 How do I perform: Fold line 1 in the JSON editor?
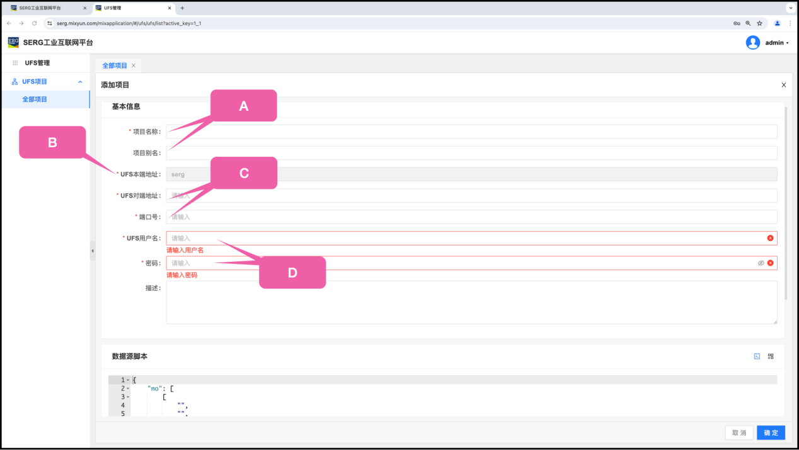[x=128, y=380]
